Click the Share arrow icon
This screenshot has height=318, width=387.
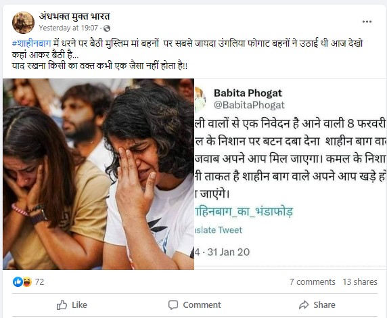coord(304,305)
